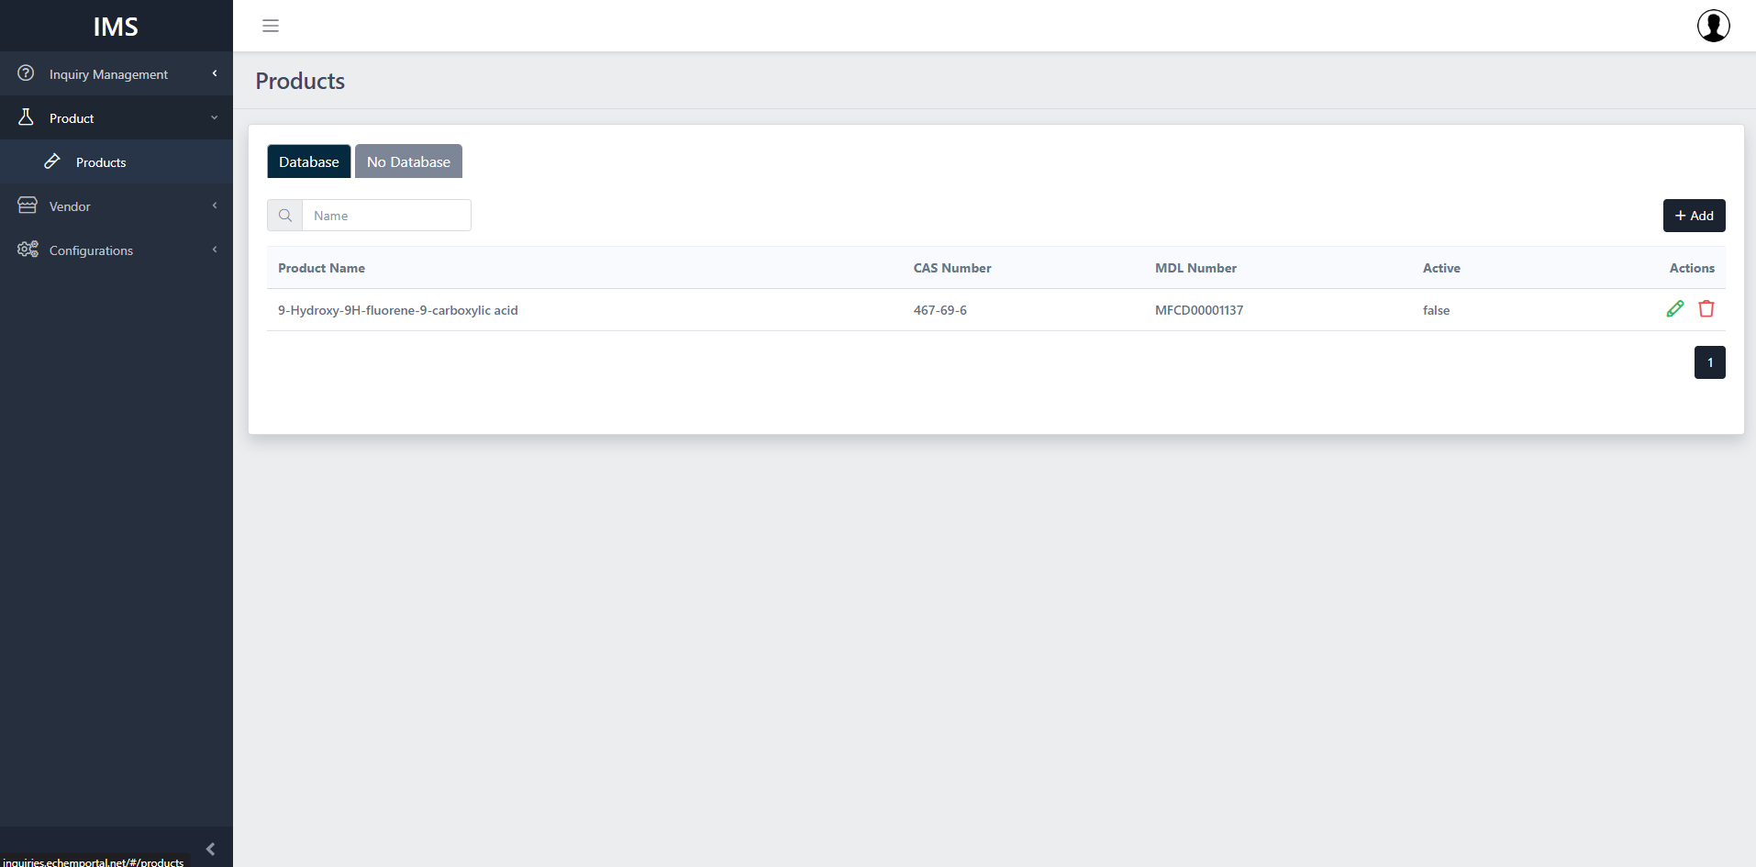Click the Vendor storefront icon

[x=28, y=206]
